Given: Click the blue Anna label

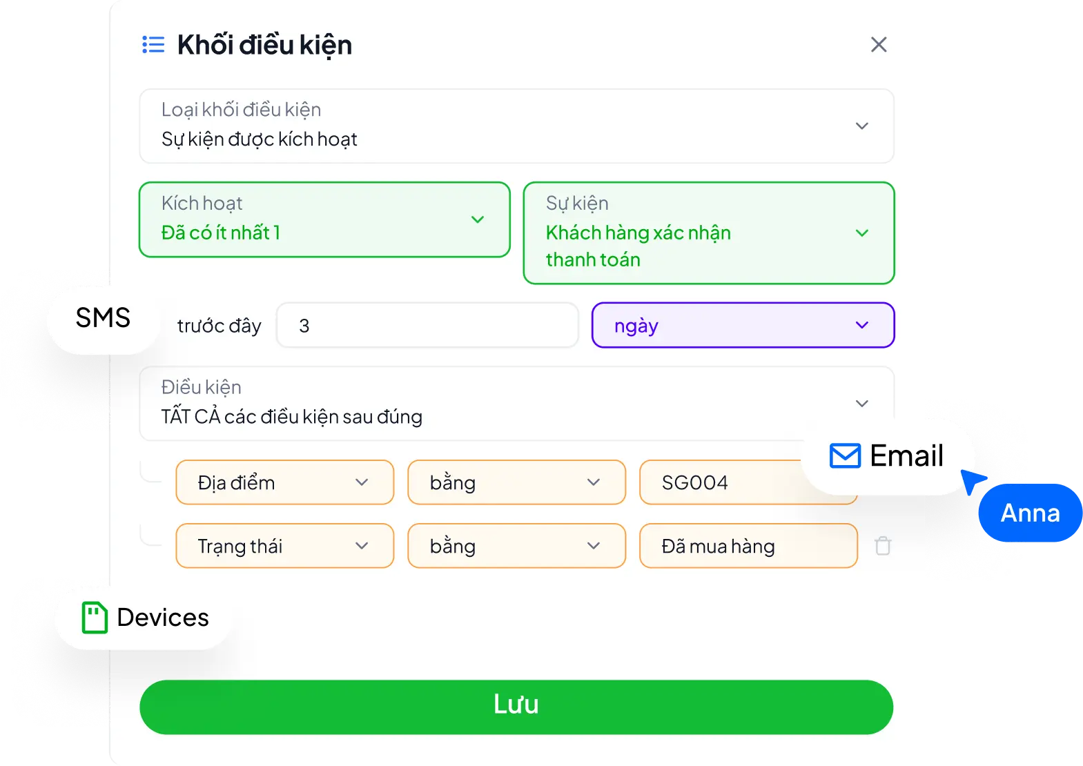Looking at the screenshot, I should [1030, 513].
